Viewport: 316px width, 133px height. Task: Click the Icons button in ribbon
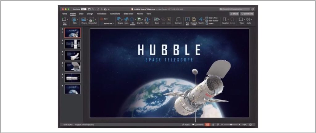point(127,20)
